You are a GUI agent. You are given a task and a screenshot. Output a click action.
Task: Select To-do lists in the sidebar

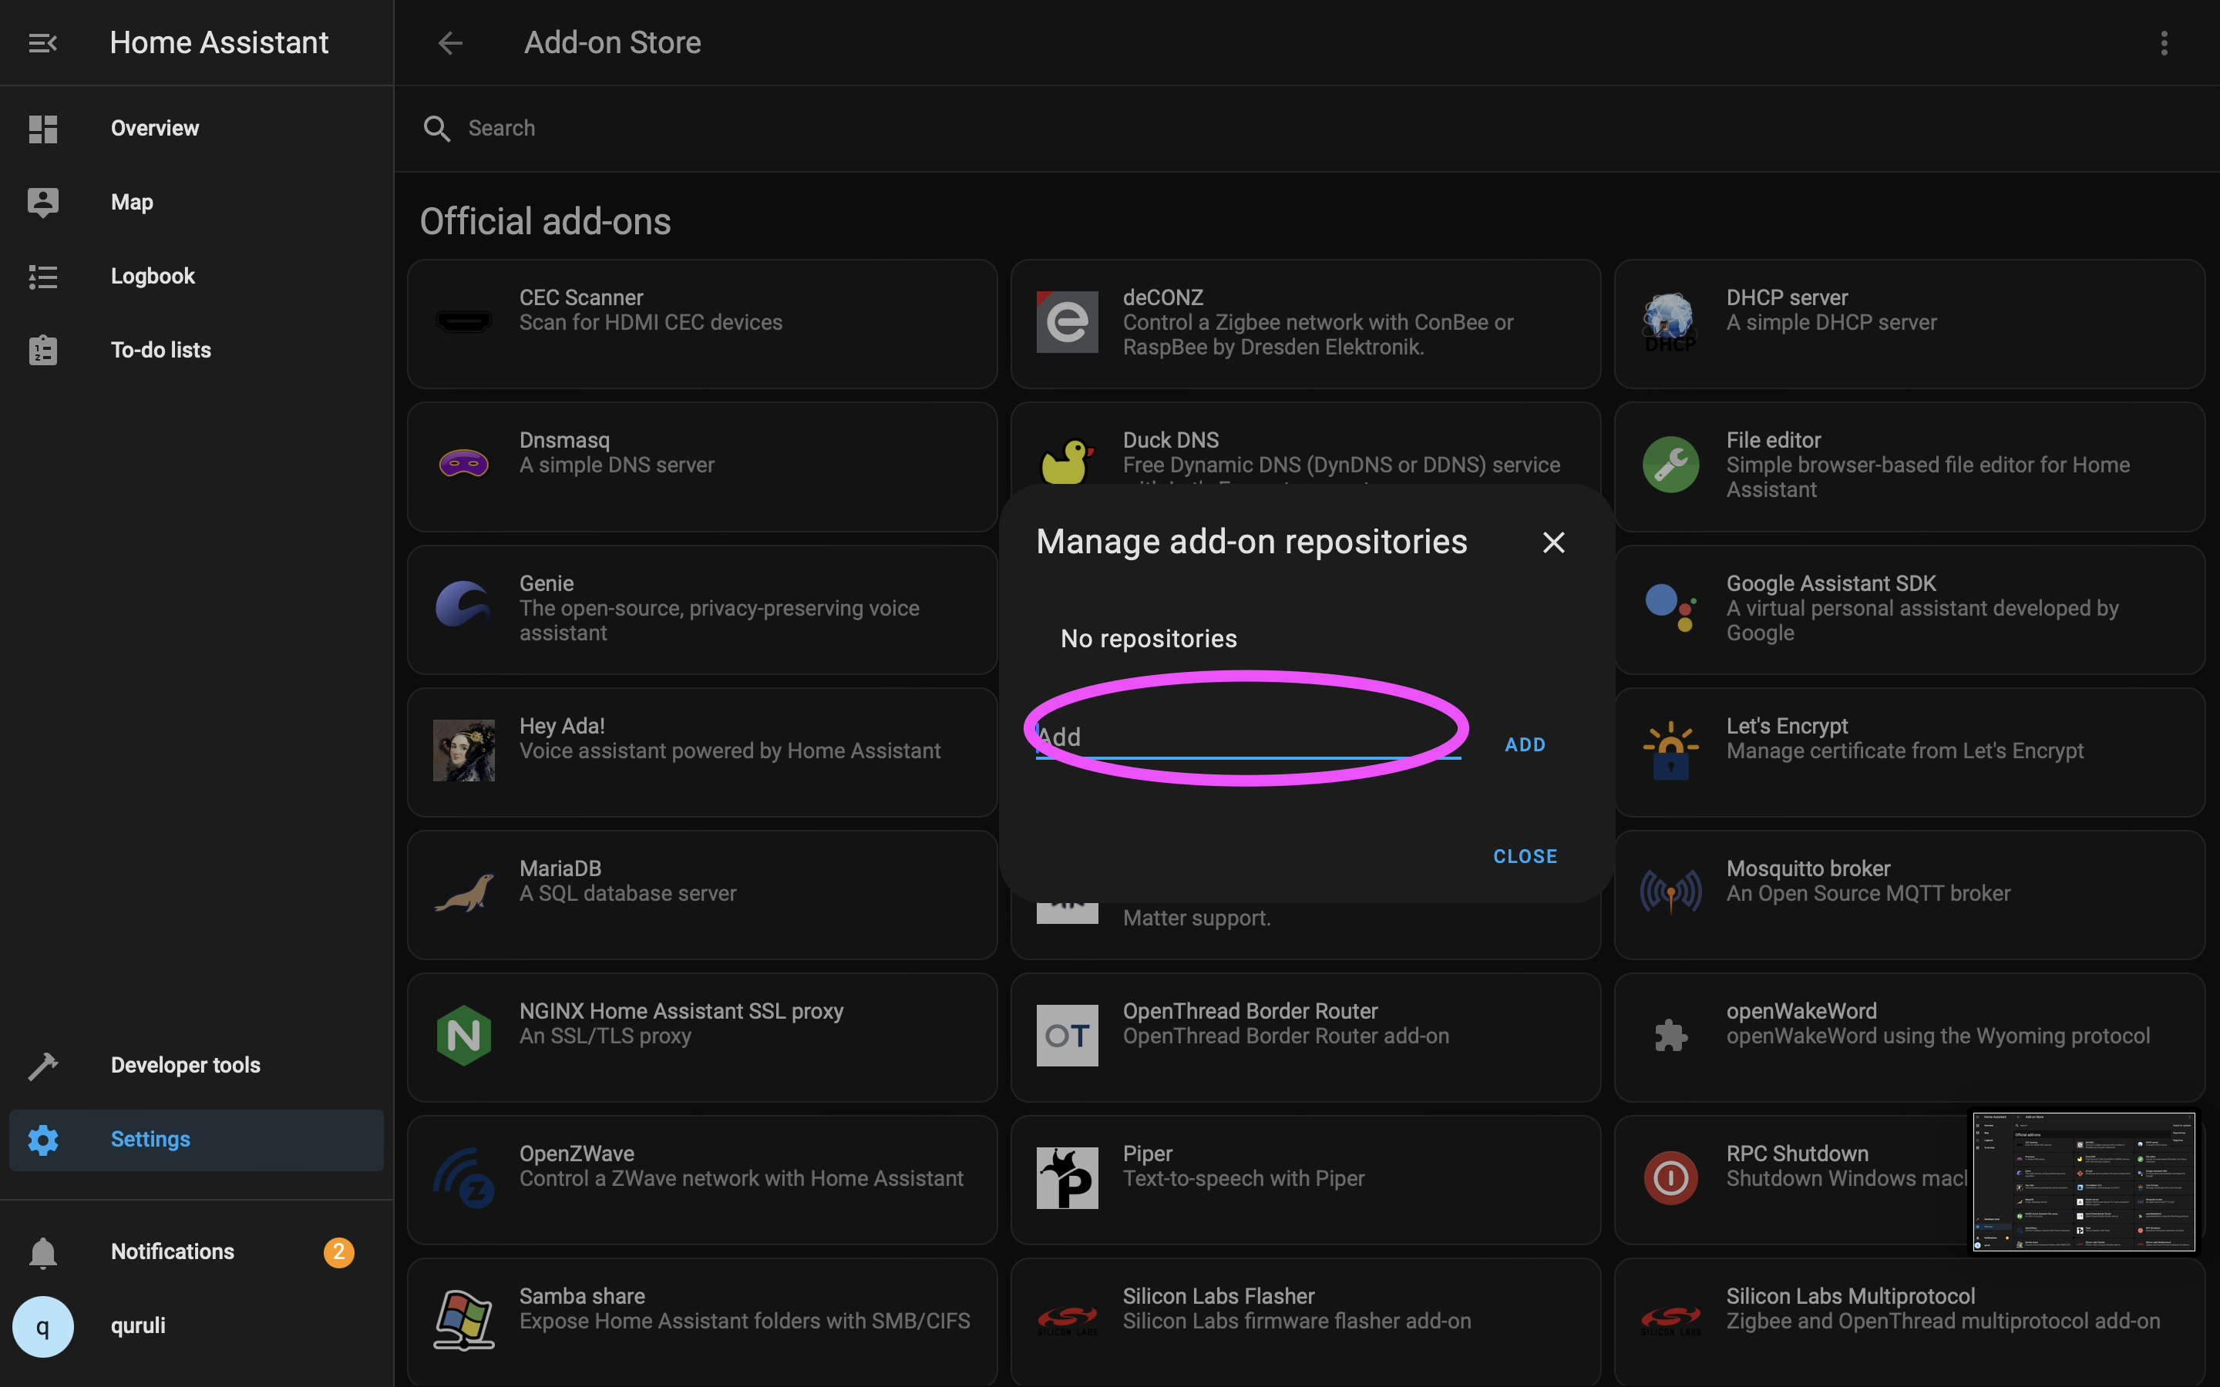tap(197, 350)
